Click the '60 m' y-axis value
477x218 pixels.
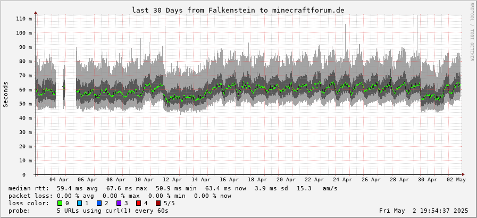tap(26, 90)
